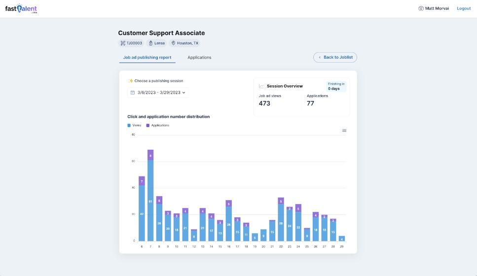Screen dimensions: 477x276
Task: Click the FastTalent logo
Action: (x=21, y=8)
